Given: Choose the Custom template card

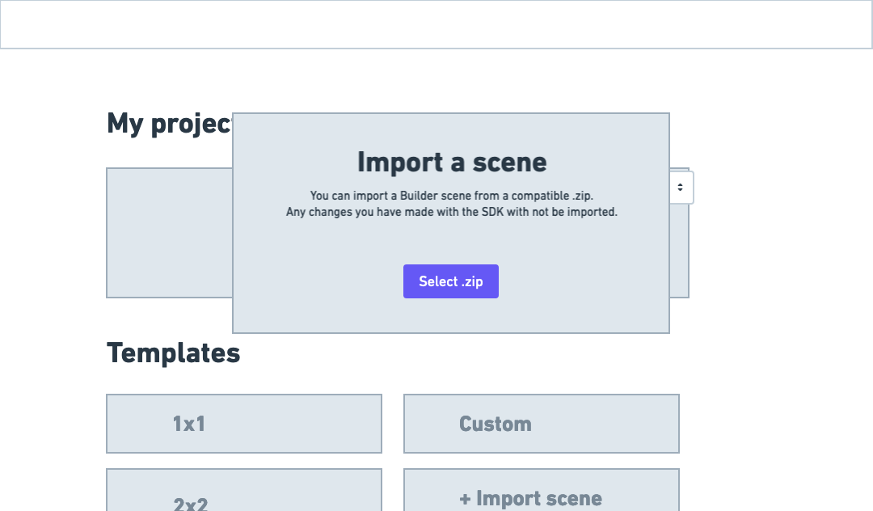Looking at the screenshot, I should pos(541,424).
